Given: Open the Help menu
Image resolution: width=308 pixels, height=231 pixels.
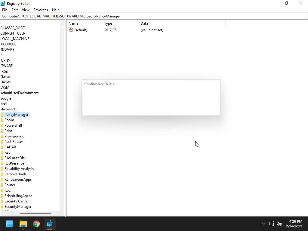Looking at the screenshot, I should pos(56,10).
